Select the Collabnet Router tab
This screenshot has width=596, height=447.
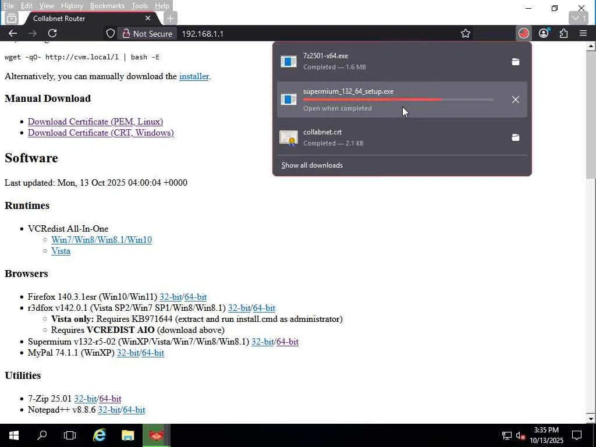90,18
